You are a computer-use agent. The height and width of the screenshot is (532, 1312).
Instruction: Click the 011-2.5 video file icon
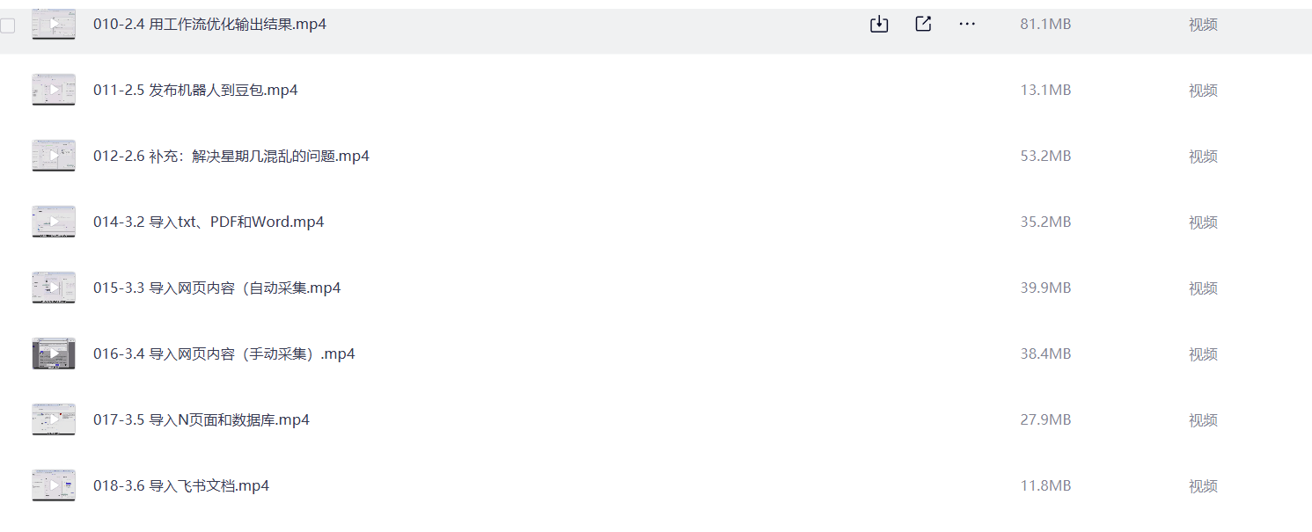pyautogui.click(x=54, y=90)
